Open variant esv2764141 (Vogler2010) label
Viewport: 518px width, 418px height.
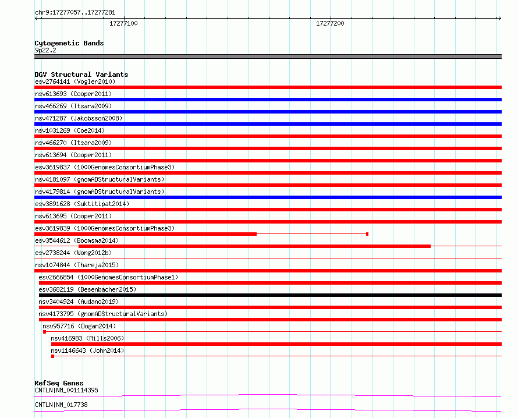coord(75,82)
